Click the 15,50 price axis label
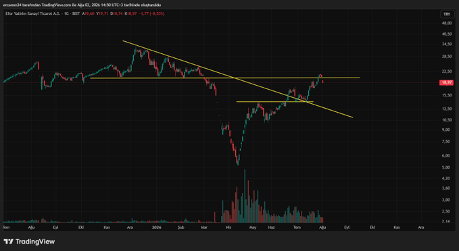 click(447, 95)
